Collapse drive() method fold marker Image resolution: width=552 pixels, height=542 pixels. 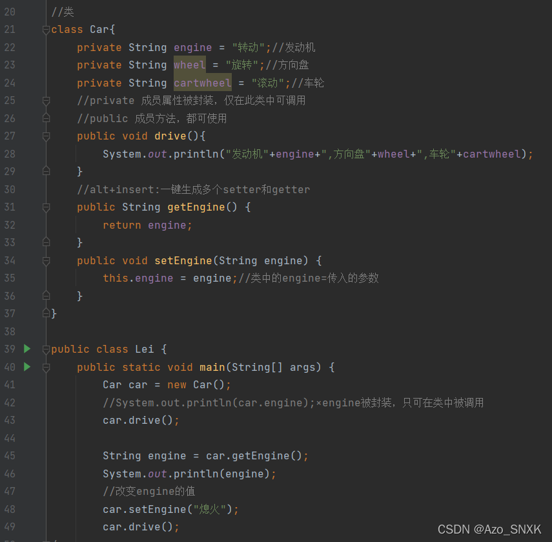pyautogui.click(x=46, y=136)
